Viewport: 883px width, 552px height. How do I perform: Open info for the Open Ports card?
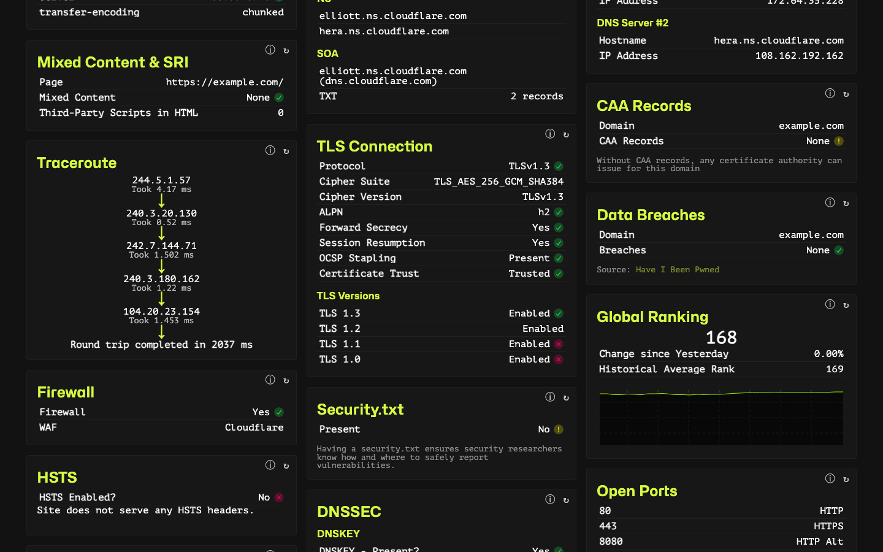tap(830, 478)
